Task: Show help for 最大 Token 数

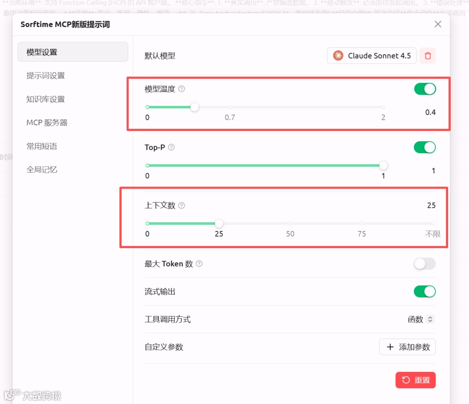Action: pos(199,263)
